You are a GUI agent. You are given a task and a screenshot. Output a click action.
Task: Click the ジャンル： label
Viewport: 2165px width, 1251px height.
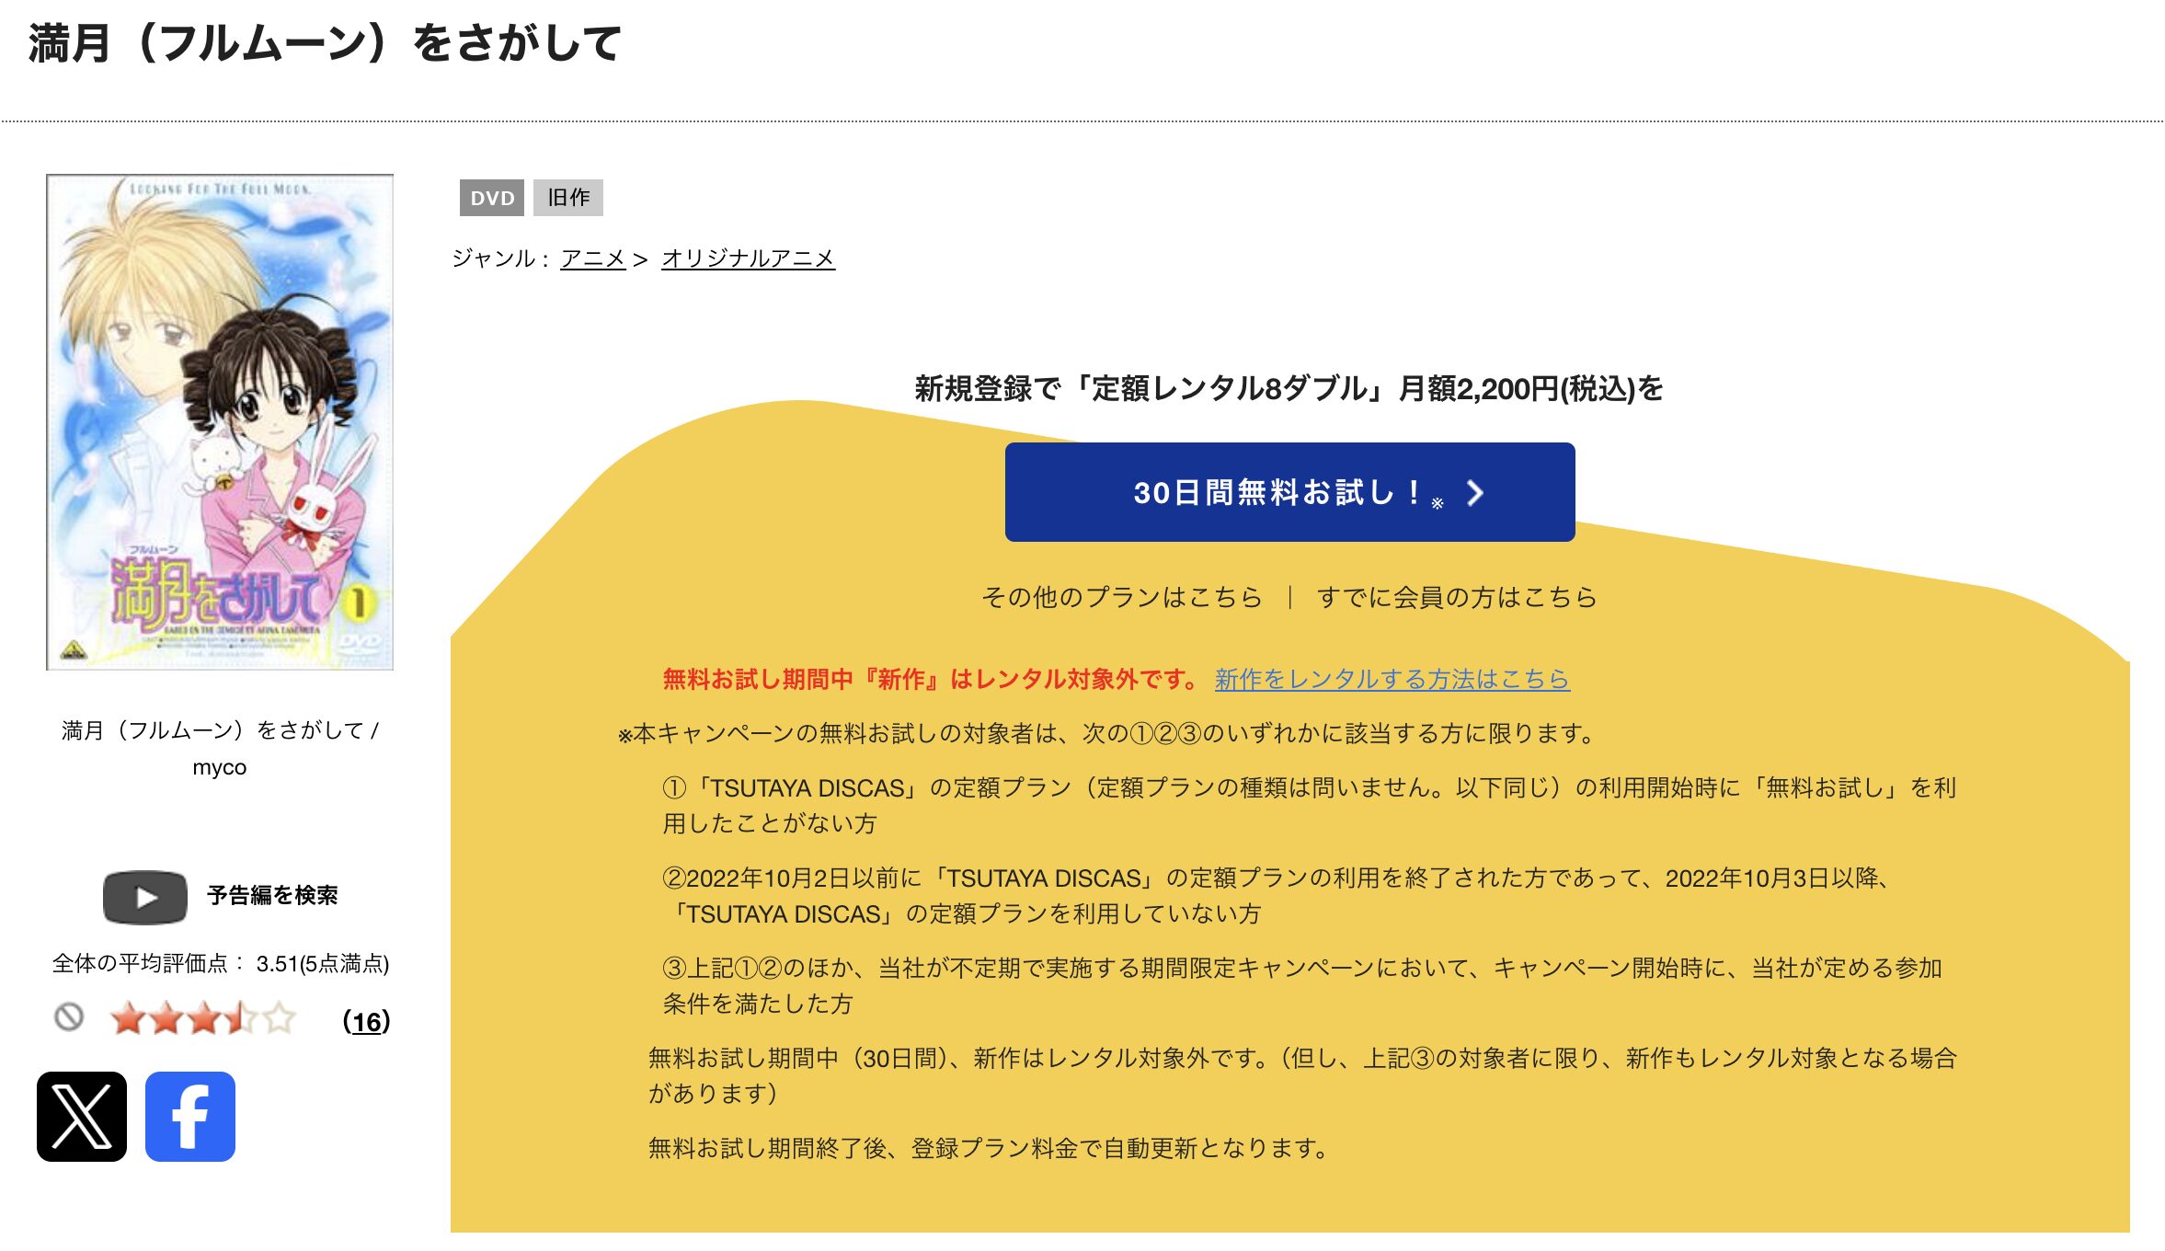pyautogui.click(x=502, y=258)
